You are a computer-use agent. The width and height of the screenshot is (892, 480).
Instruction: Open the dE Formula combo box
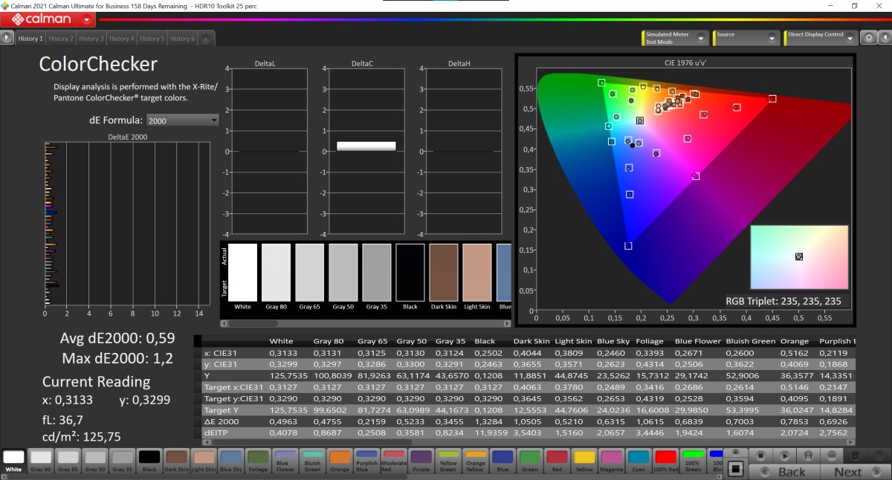pos(182,120)
